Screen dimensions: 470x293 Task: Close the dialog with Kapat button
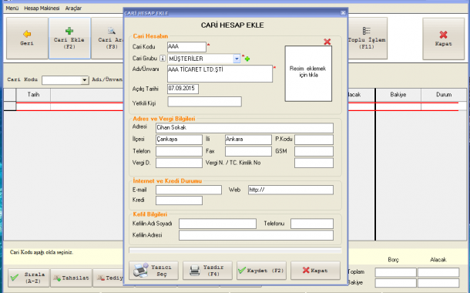coord(315,271)
